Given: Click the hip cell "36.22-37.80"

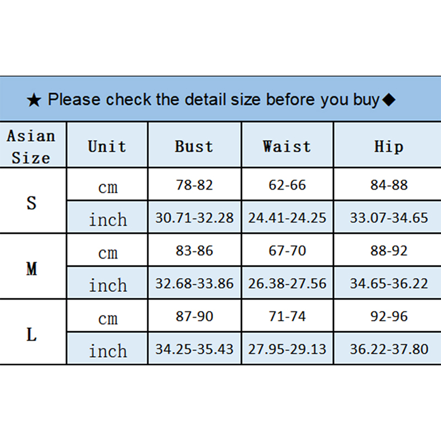Looking at the screenshot, I should pyautogui.click(x=389, y=349).
